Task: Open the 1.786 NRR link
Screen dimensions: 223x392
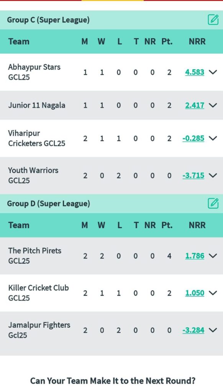Action: coord(195,256)
